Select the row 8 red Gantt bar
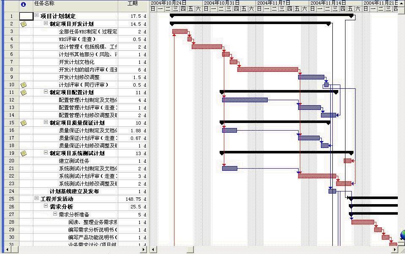Viewport: 405px width, 254px height. pos(267,69)
